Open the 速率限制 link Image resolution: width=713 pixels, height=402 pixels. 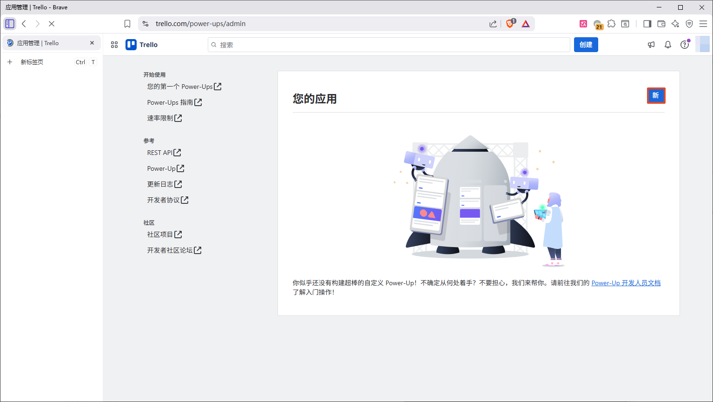[165, 118]
